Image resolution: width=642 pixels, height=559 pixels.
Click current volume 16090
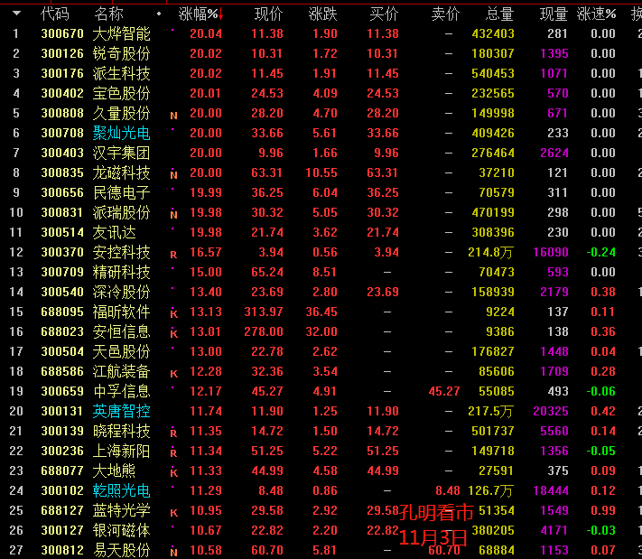click(x=551, y=252)
